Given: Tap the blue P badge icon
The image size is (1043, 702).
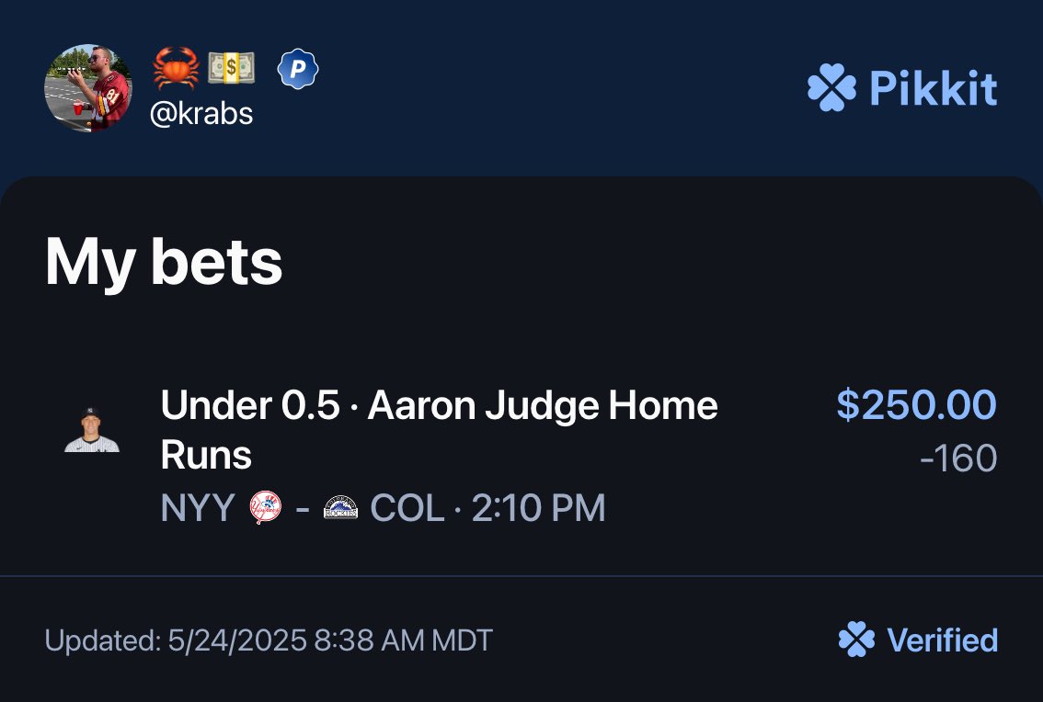Looking at the screenshot, I should tap(298, 69).
